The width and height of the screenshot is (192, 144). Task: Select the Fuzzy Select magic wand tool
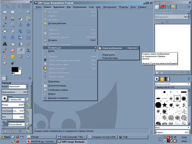pos(28,12)
